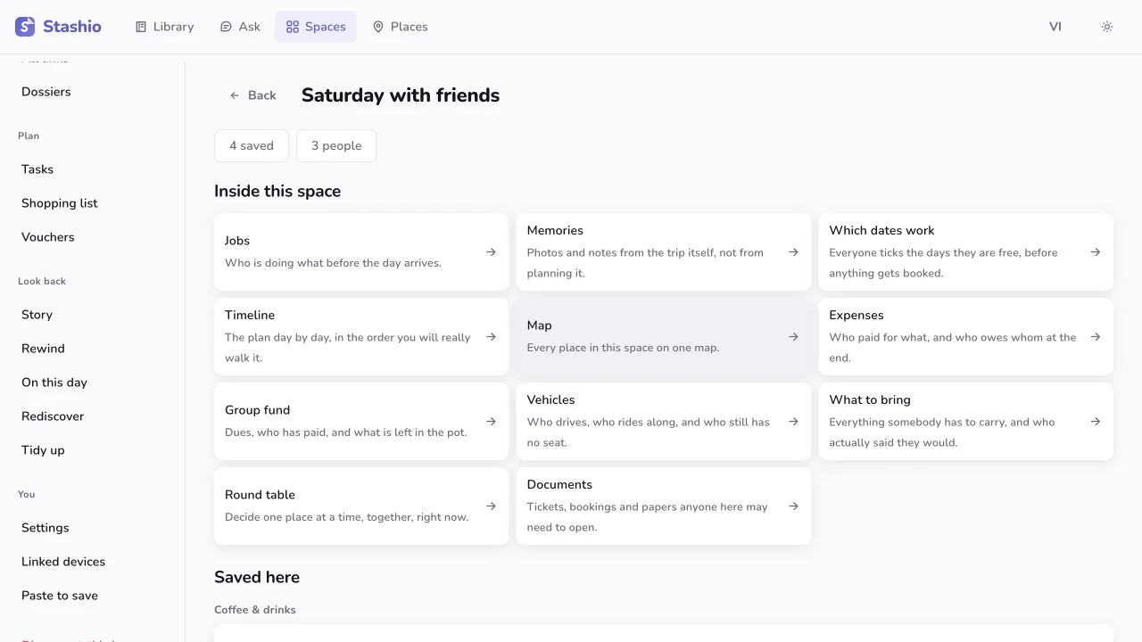This screenshot has height=642, width=1142.
Task: Select the Spaces tab
Action: 316,27
